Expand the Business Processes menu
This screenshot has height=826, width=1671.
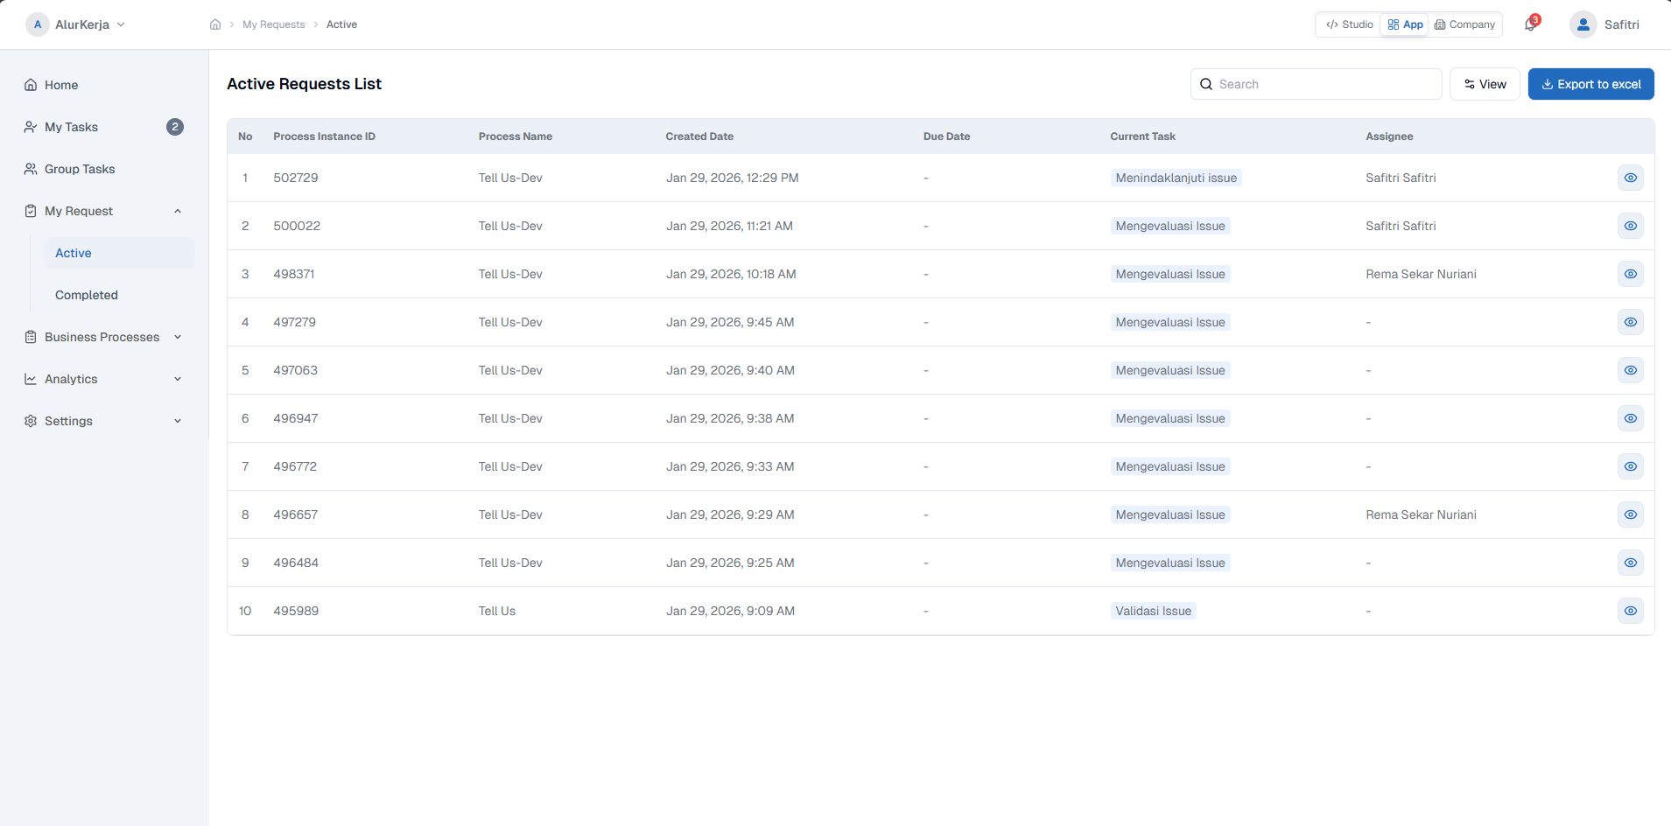point(102,337)
